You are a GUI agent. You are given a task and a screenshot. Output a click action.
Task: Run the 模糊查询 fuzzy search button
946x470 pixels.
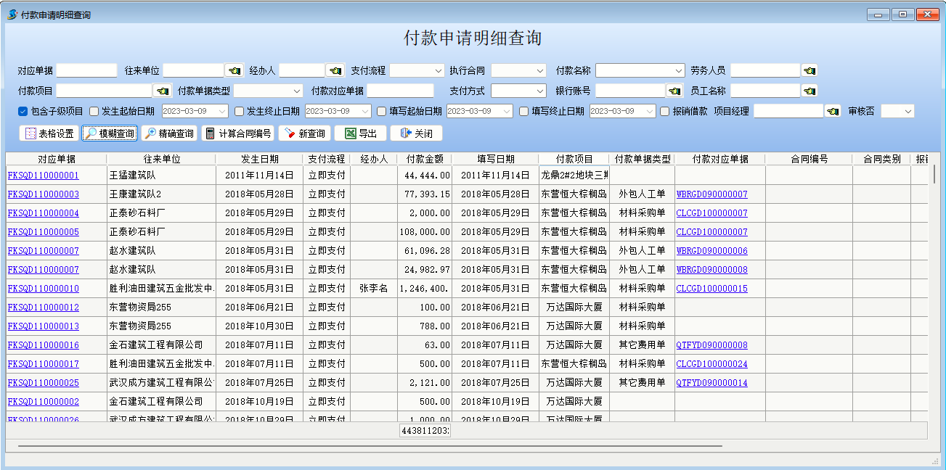coord(109,133)
